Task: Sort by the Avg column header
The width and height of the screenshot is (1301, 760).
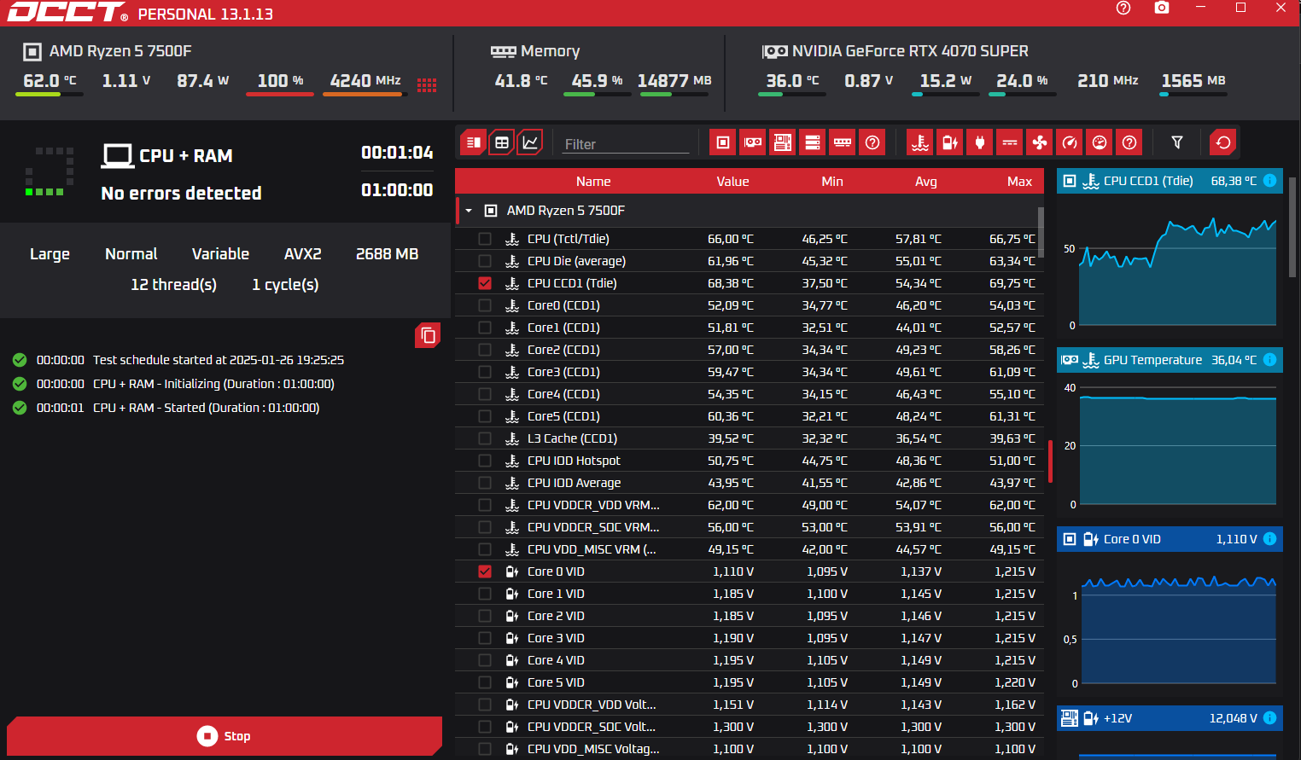Action: [x=926, y=182]
